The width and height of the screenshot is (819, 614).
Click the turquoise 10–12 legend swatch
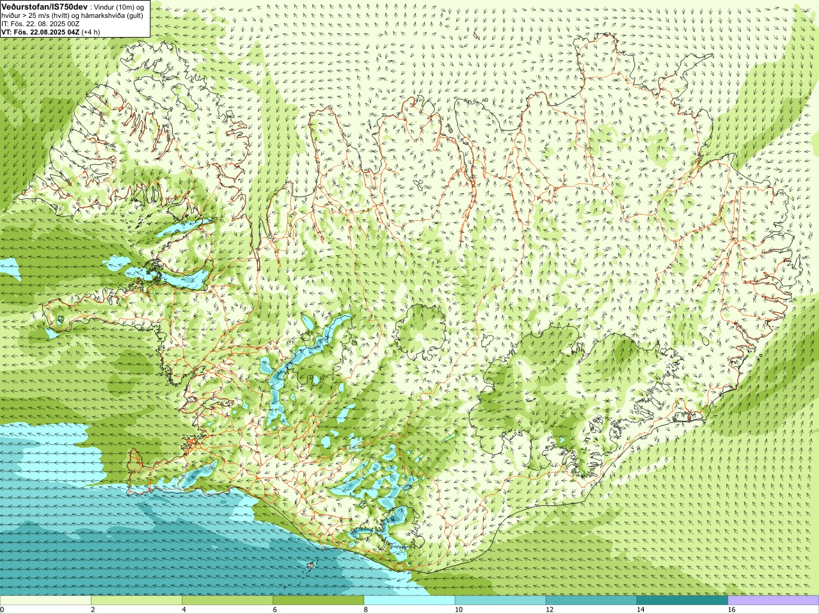(x=500, y=601)
